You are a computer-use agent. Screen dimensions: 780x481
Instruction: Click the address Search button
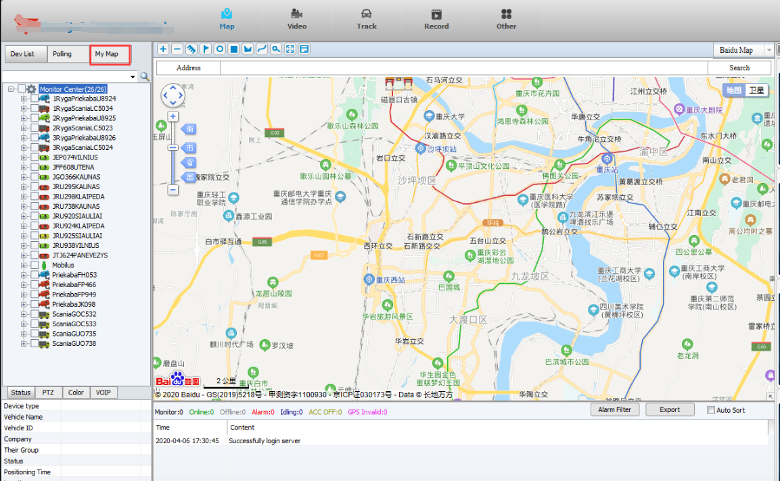click(x=739, y=68)
